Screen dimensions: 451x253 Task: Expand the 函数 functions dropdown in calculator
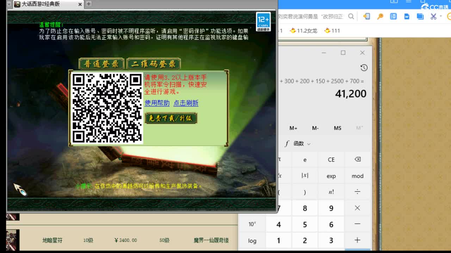pyautogui.click(x=298, y=143)
